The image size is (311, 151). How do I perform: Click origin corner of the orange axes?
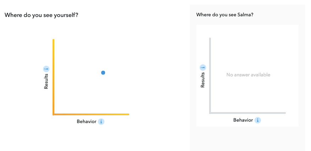tap(53, 114)
